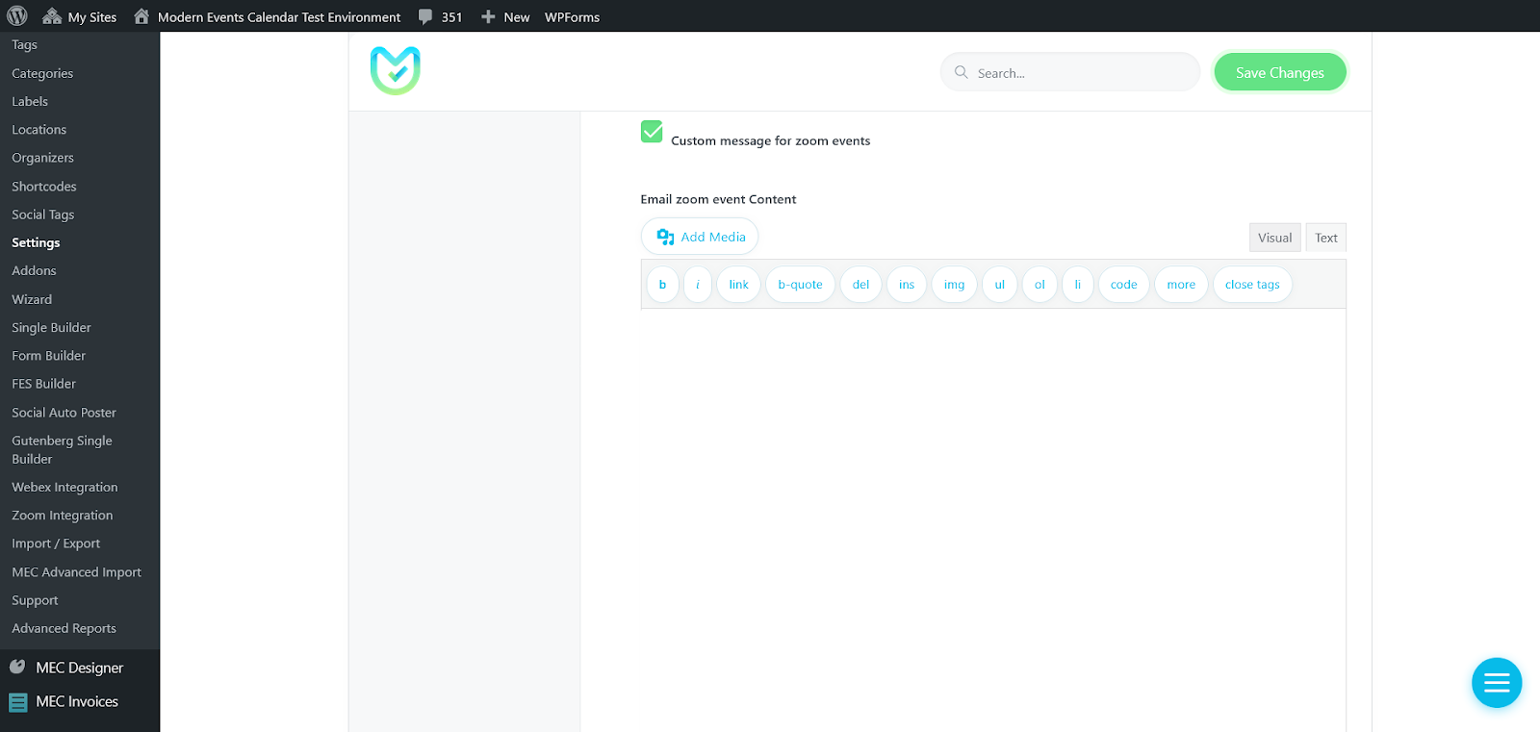Screen dimensions: 1540x732
Task: Open Organizers in the sidebar
Action: coord(42,158)
